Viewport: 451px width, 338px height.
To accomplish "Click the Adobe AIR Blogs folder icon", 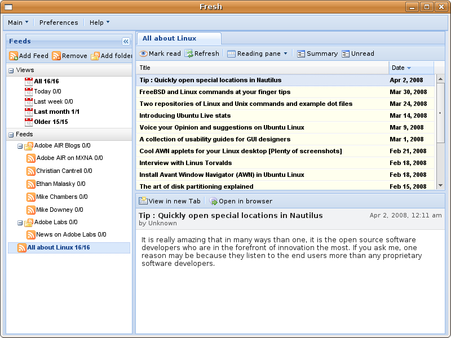I will (x=29, y=146).
